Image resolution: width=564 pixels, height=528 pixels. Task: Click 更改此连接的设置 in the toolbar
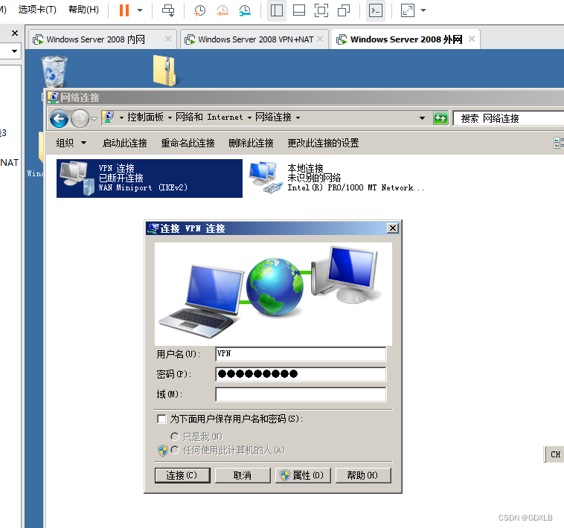323,143
